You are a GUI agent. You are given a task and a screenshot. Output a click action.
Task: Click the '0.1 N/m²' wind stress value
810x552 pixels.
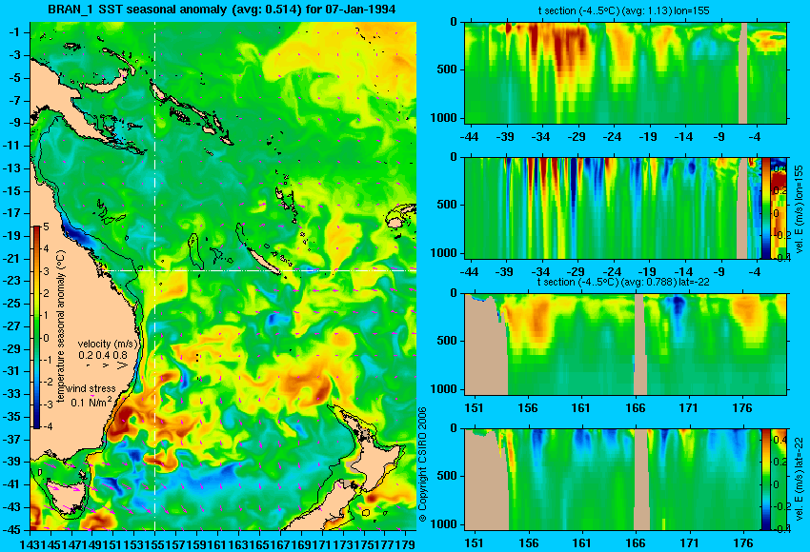pos(91,402)
